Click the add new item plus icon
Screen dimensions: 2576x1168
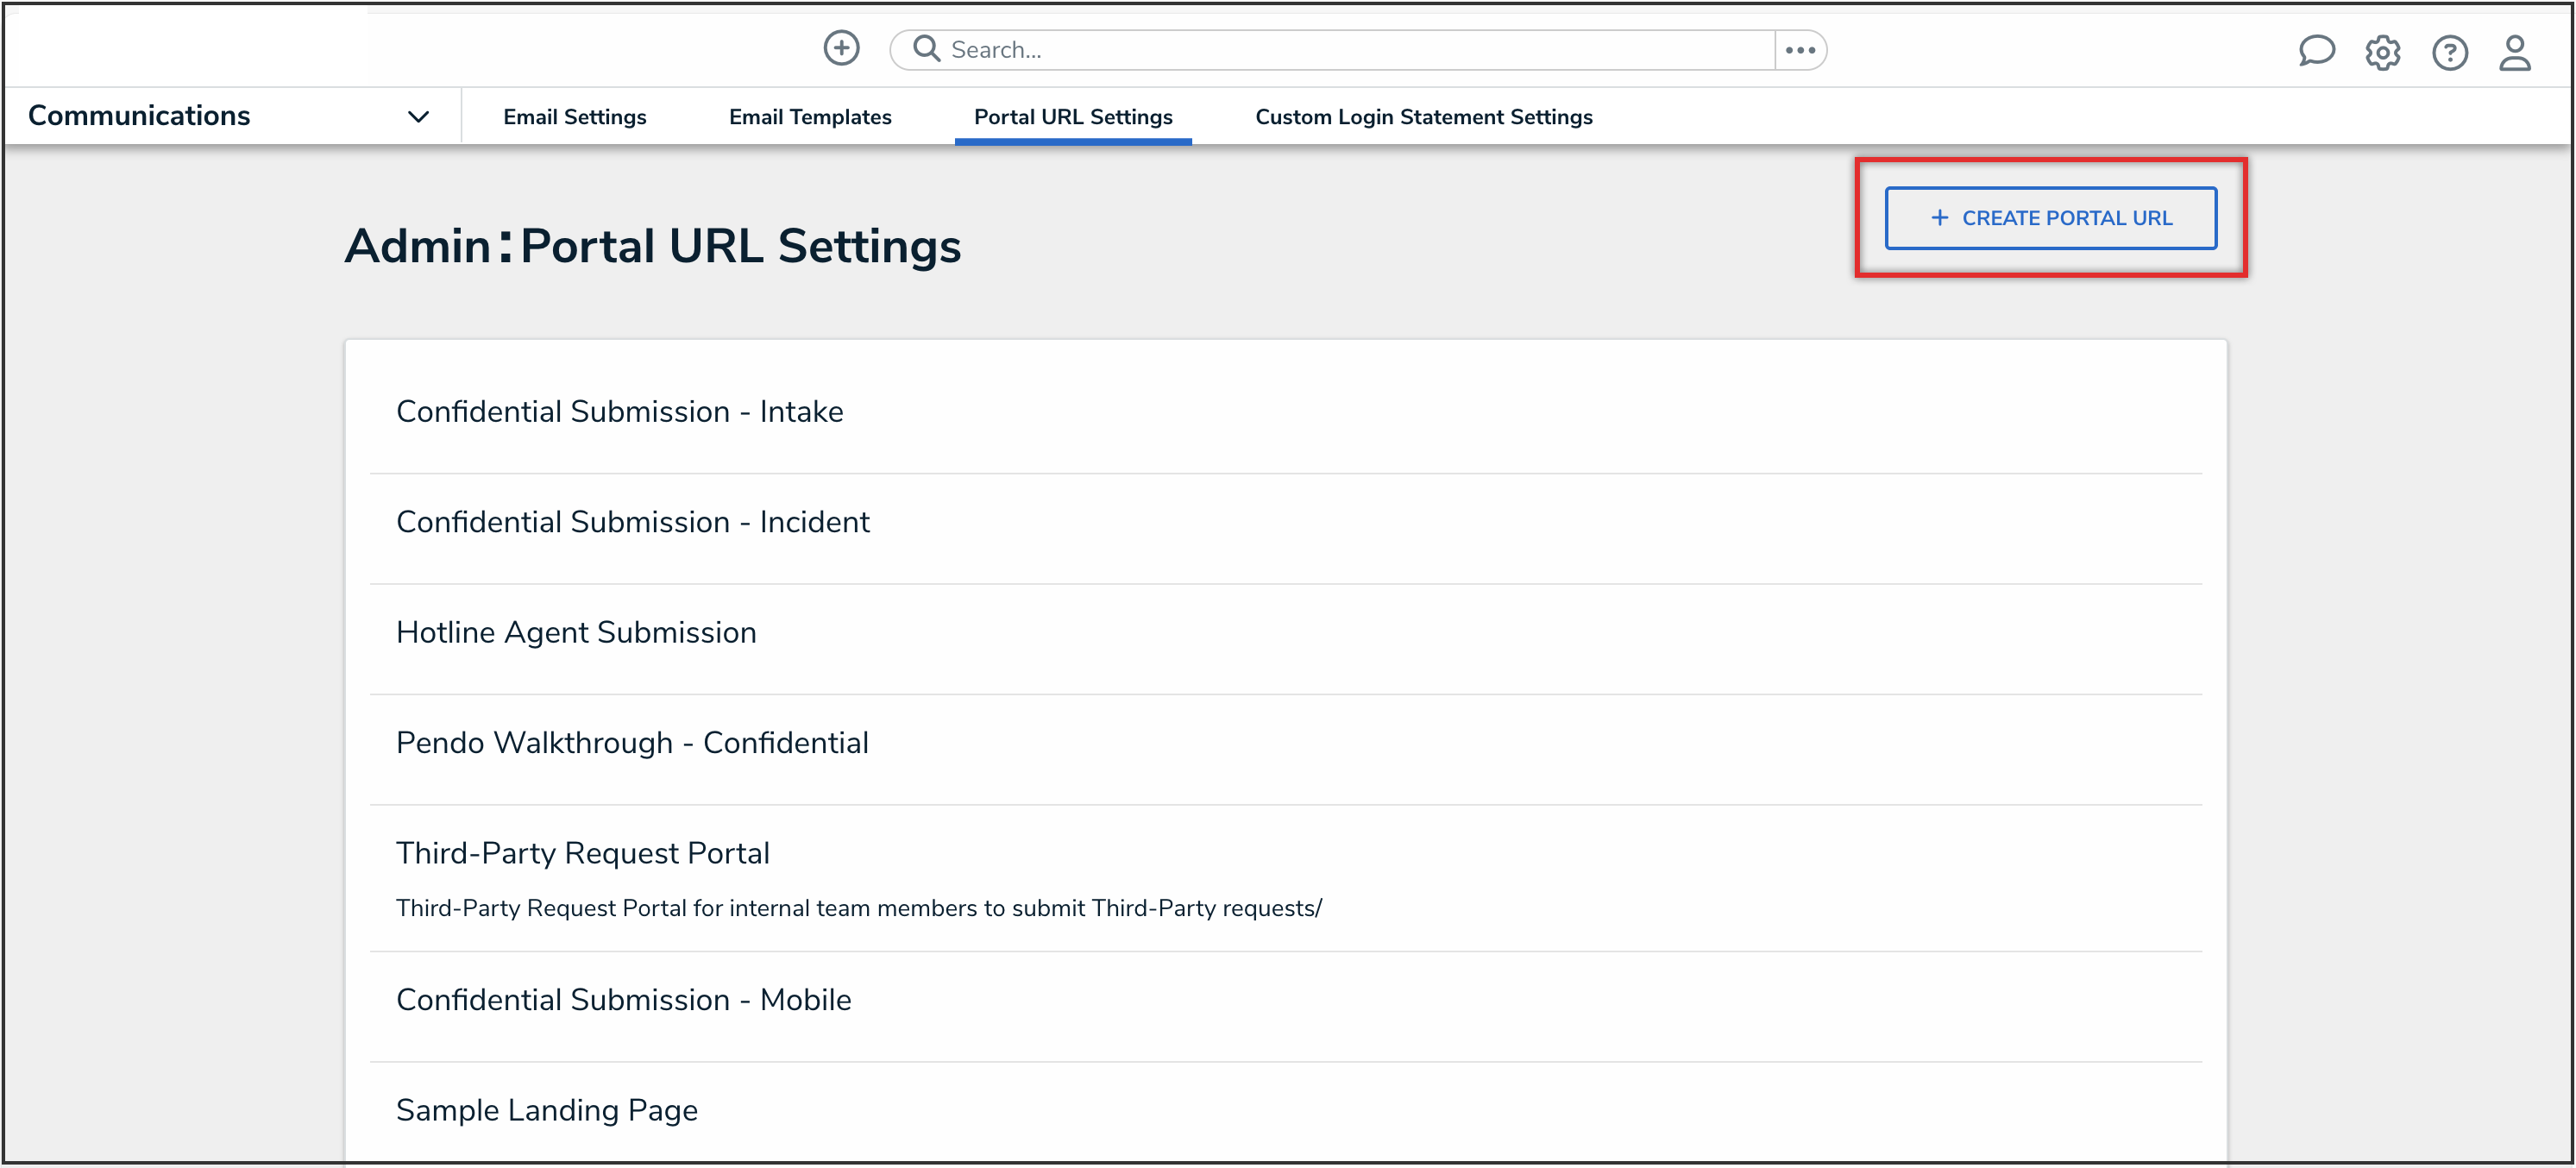click(841, 48)
